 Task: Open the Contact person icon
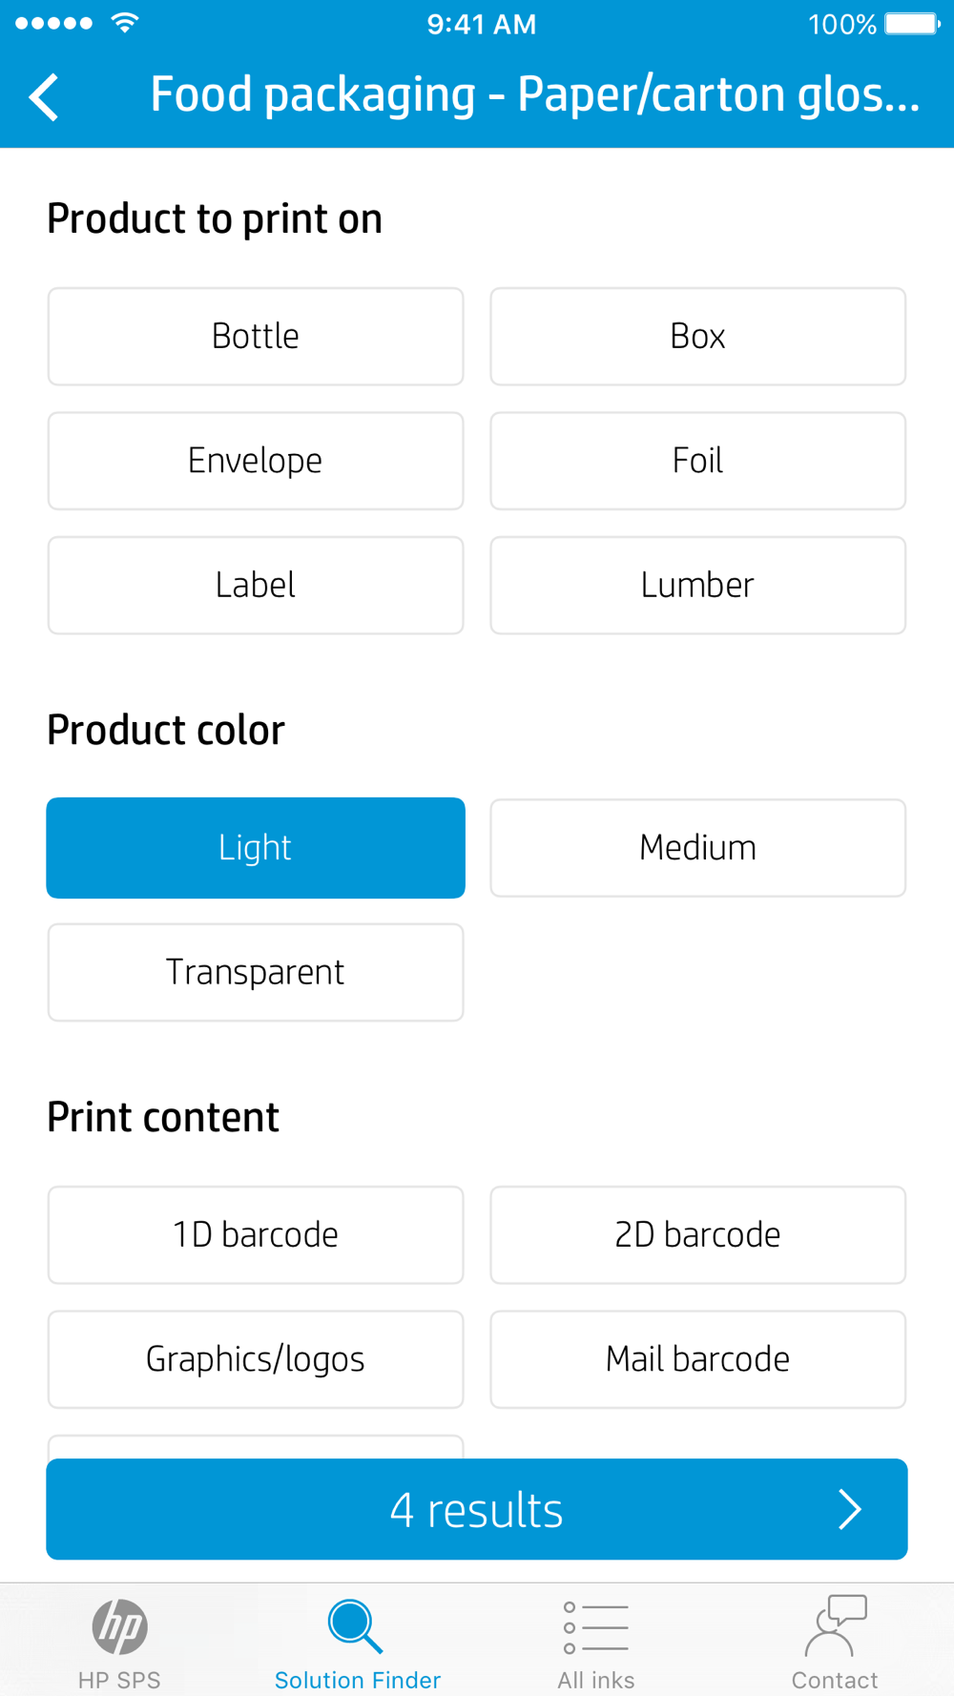[x=835, y=1625]
